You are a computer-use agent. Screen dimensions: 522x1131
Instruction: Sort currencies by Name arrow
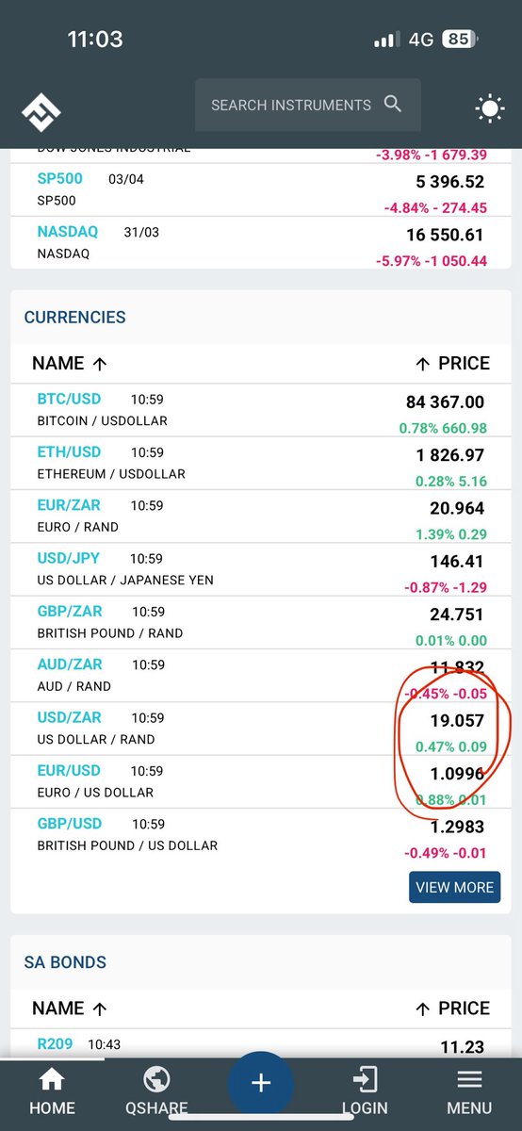(100, 363)
